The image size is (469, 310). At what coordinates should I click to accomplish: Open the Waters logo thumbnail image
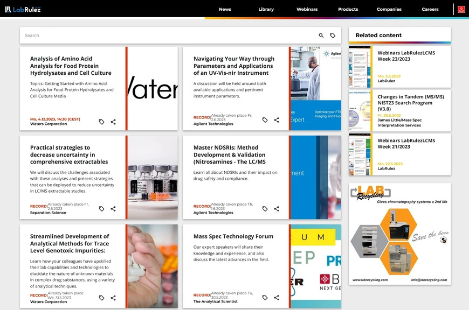tap(153, 89)
